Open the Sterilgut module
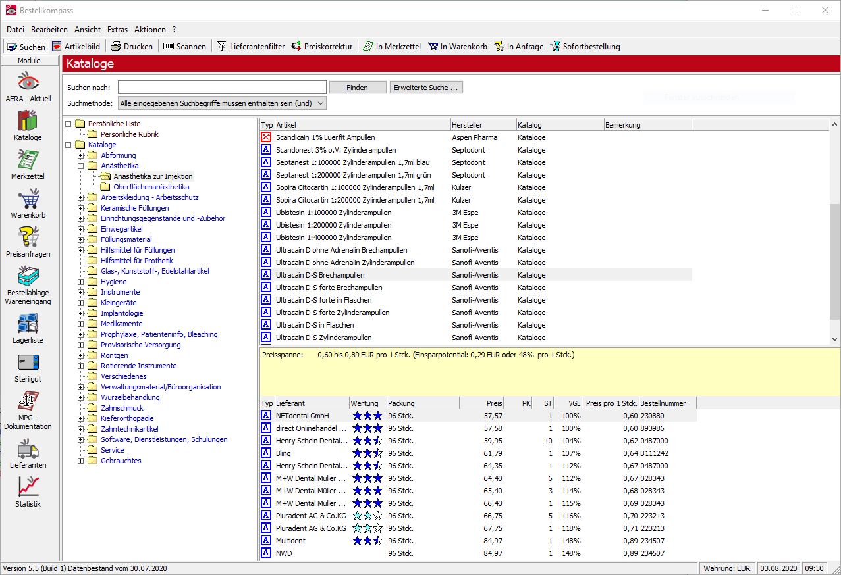Viewport: 841px width, 575px height. coord(28,367)
